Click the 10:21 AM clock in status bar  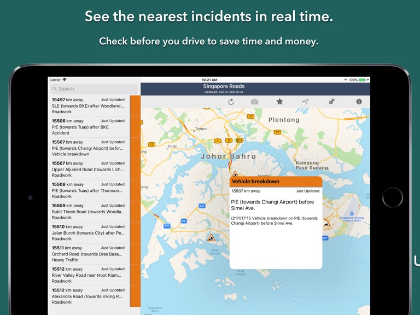pos(209,80)
